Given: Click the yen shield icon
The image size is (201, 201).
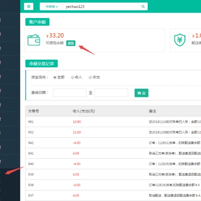Looking at the screenshot, I should pos(180,40).
